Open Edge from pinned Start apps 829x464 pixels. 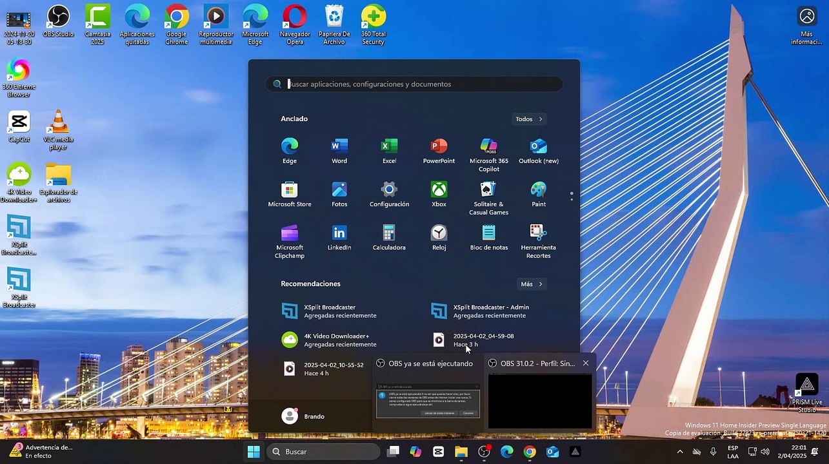tap(290, 151)
